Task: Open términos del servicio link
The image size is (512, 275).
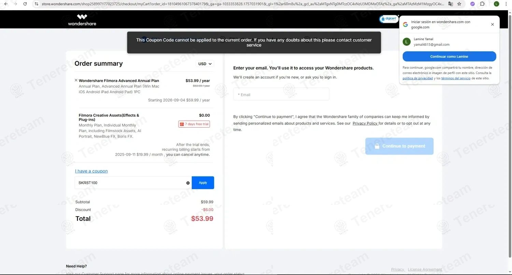Action: click(x=456, y=78)
